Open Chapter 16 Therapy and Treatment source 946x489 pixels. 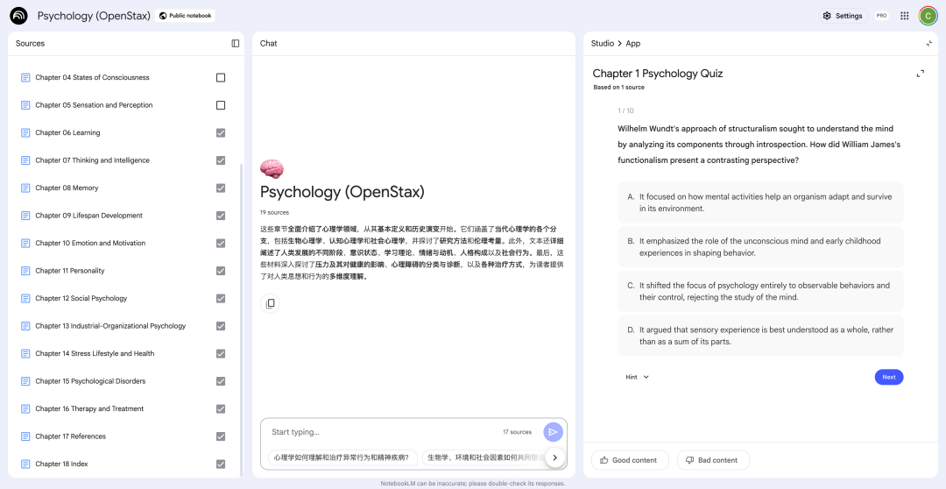89,408
